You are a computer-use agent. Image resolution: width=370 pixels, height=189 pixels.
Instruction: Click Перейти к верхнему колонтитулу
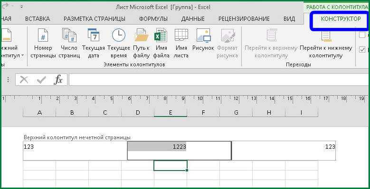(x=271, y=43)
